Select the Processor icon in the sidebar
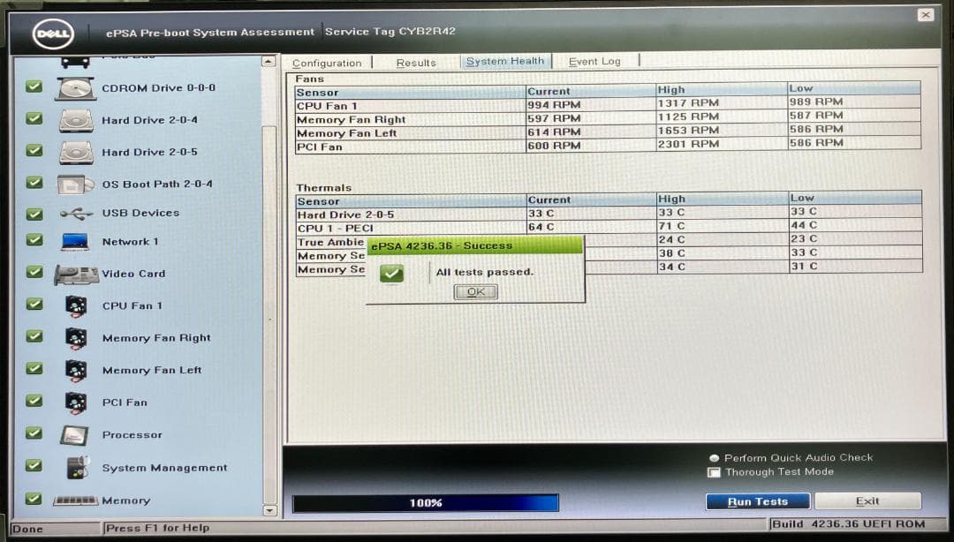 (73, 433)
